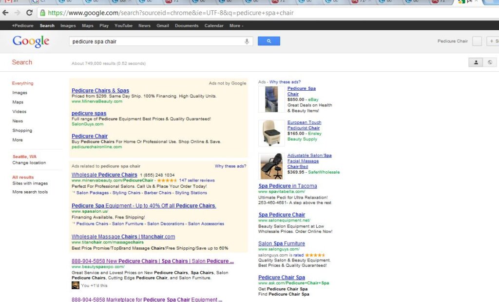Click the Google logo
This screenshot has height=302, width=499.
coord(31,41)
